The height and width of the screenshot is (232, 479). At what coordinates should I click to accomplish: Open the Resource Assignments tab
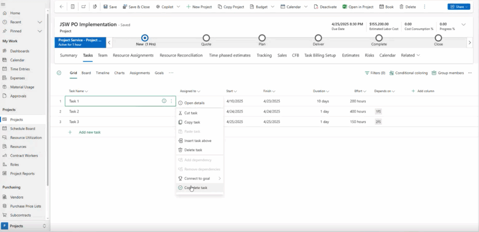[x=133, y=55]
